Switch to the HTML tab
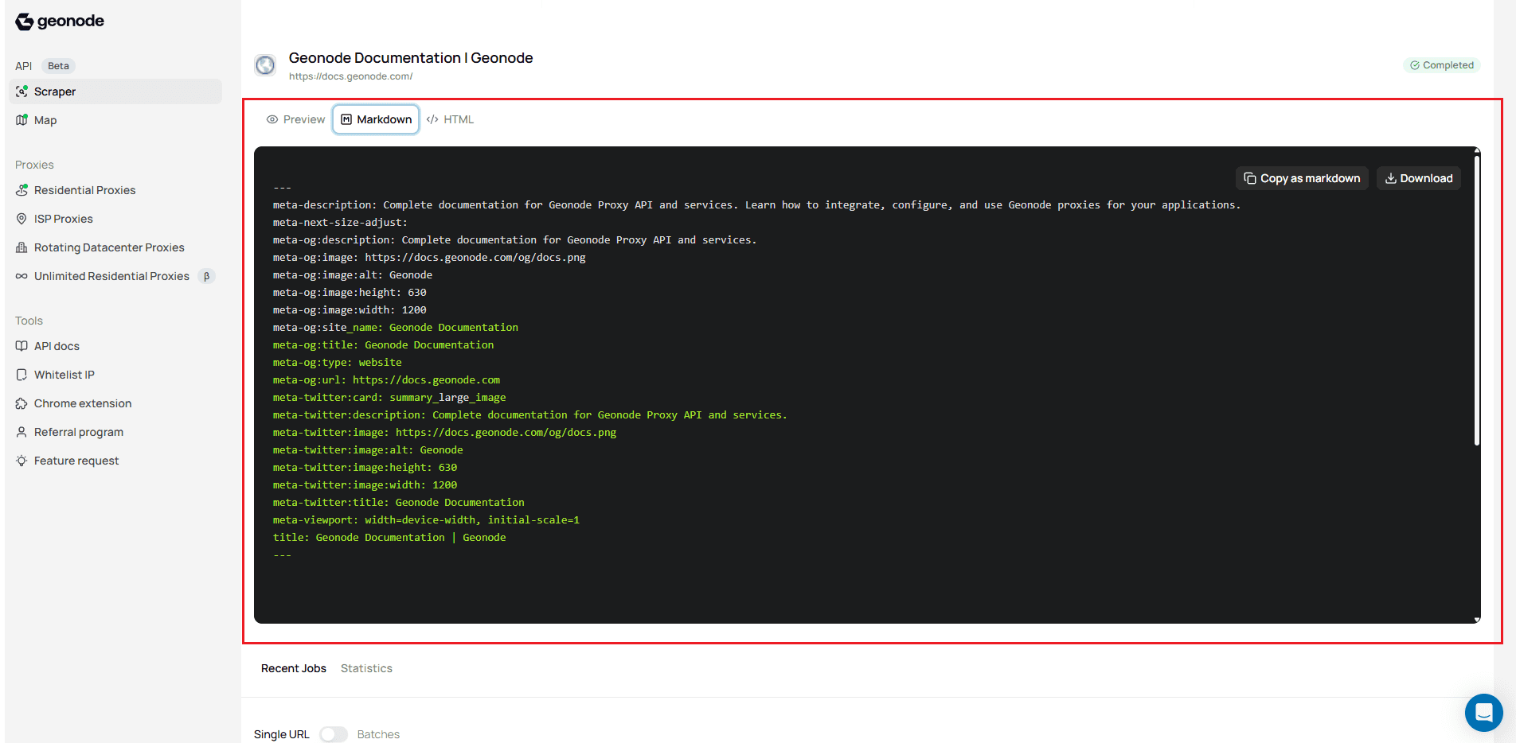 pos(450,119)
